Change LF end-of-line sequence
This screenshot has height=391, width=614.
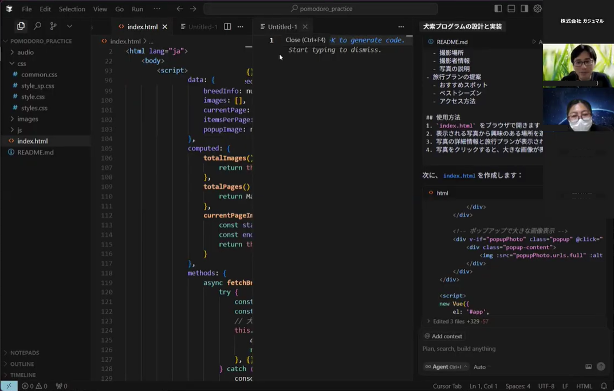tap(565, 386)
